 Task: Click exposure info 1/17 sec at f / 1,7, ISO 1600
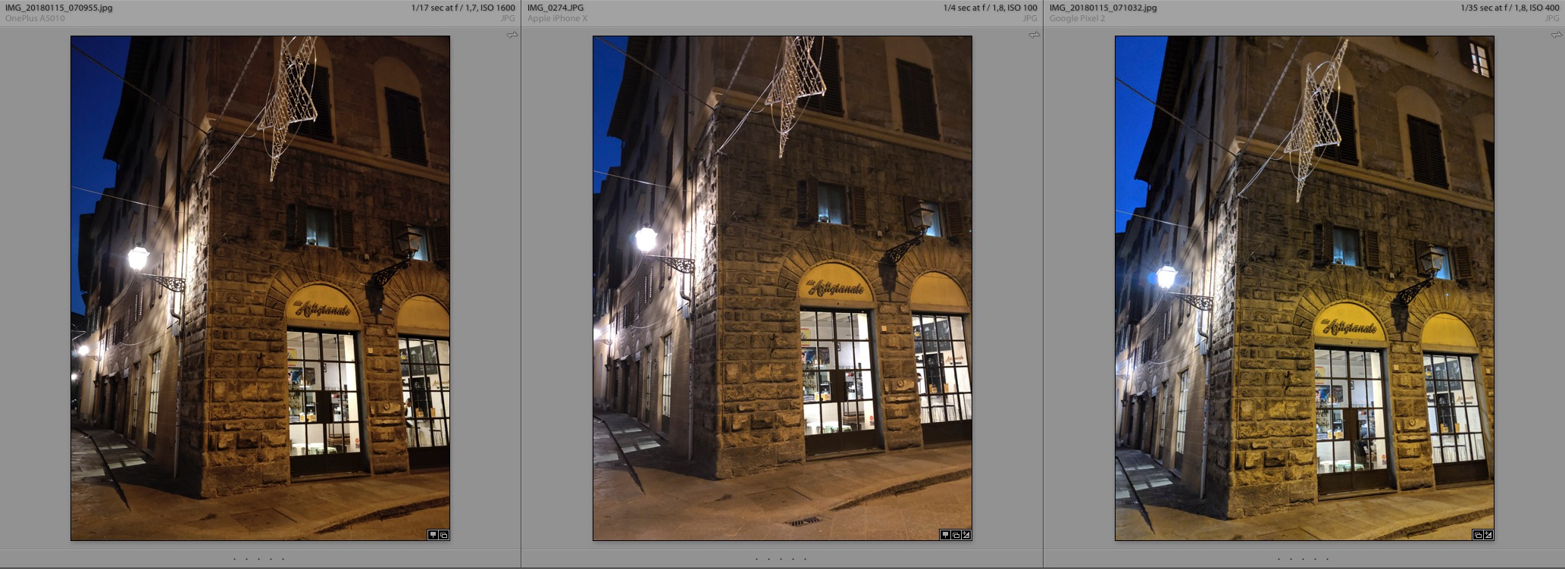coord(463,8)
